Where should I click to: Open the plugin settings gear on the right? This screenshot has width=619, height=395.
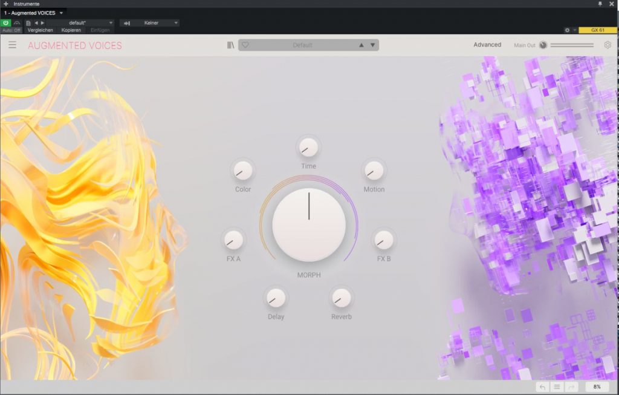point(608,45)
